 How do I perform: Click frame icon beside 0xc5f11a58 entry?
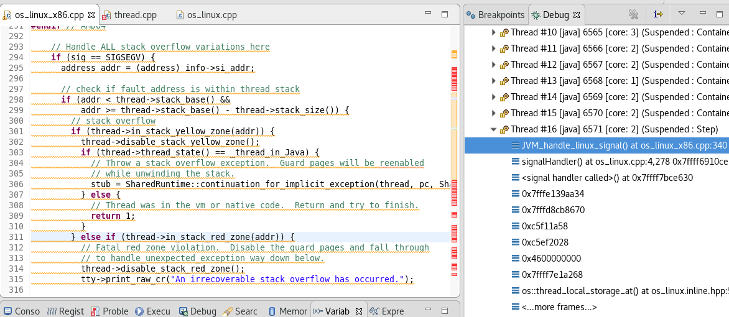coord(515,226)
